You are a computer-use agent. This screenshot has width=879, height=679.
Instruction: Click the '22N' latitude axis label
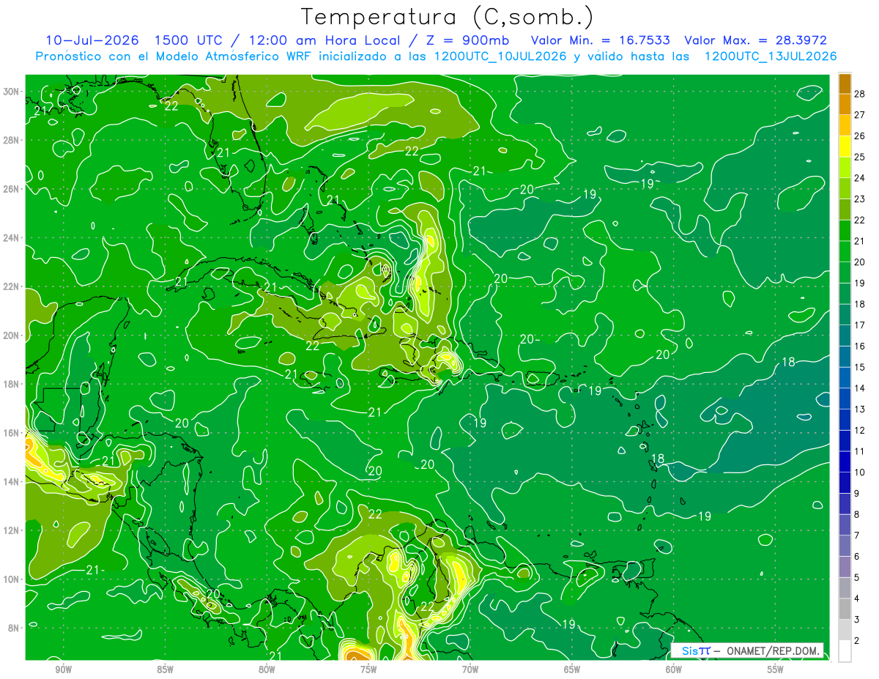click(x=11, y=286)
